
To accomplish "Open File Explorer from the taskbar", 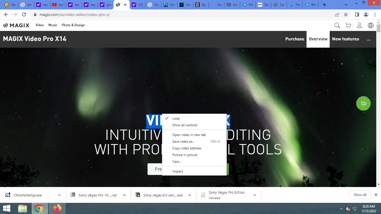I will pyautogui.click(x=23, y=208).
